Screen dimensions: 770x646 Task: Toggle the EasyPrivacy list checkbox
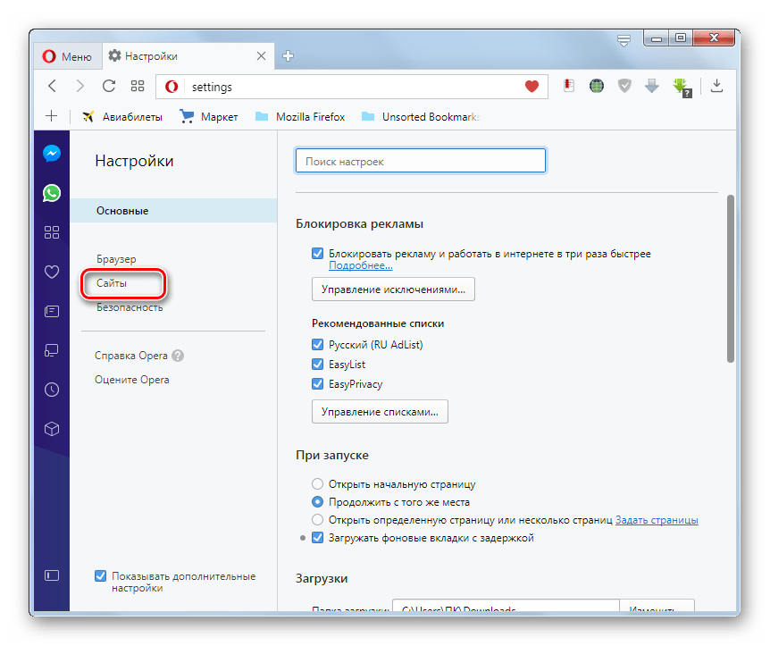point(317,384)
